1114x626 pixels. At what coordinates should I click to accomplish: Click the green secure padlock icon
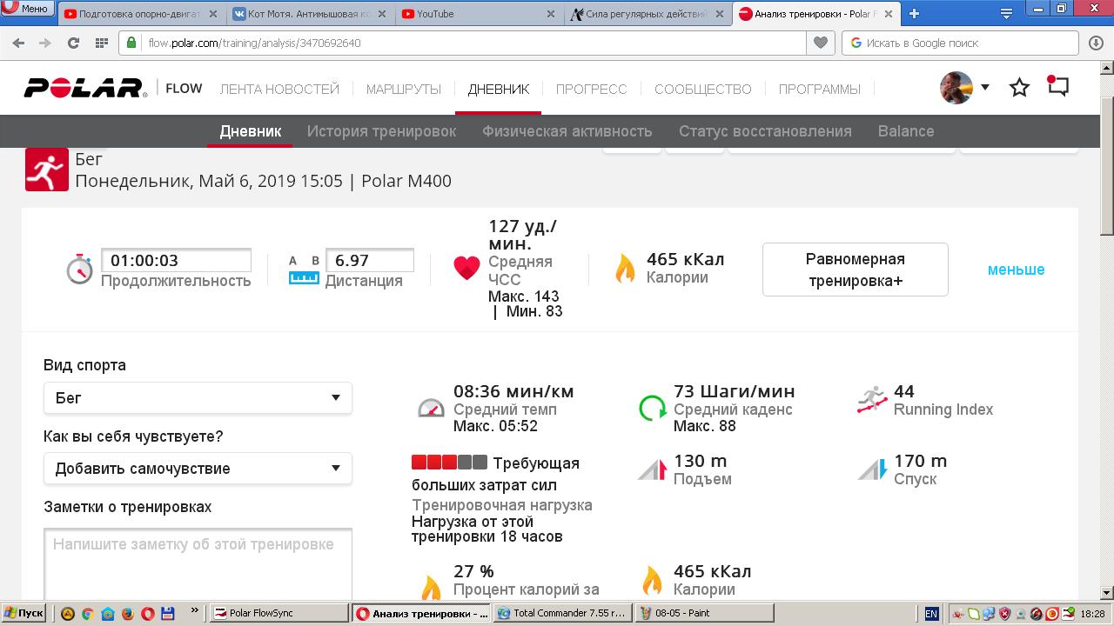click(x=131, y=43)
